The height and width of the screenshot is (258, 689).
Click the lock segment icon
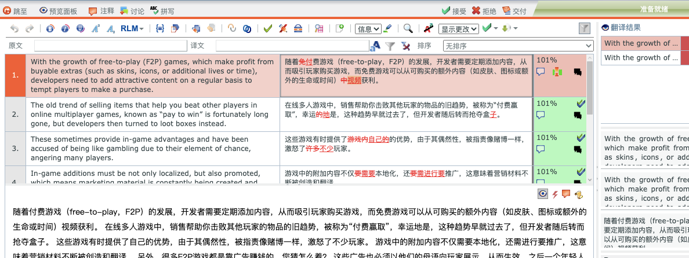[x=298, y=28]
